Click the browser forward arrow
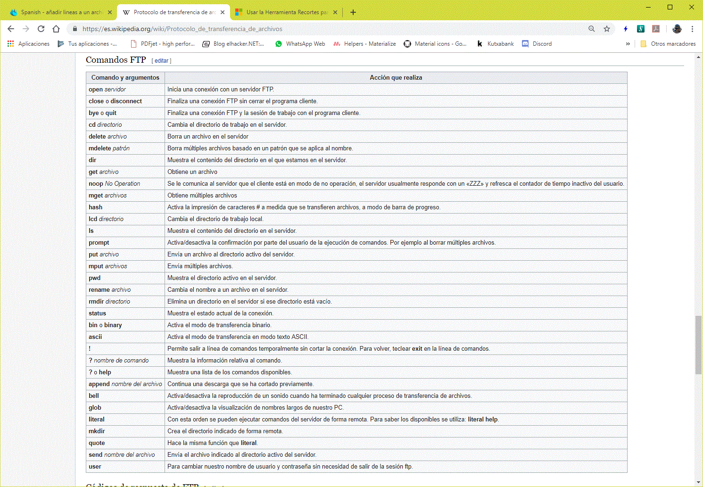 coord(26,29)
